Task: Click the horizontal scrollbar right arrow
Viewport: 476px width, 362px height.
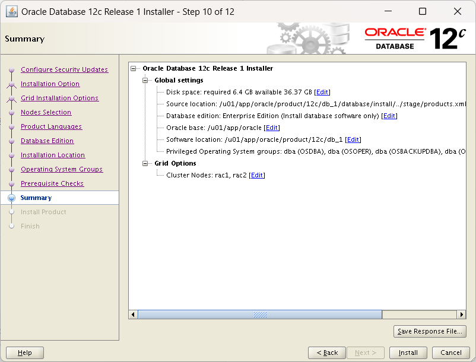Action: [461, 315]
